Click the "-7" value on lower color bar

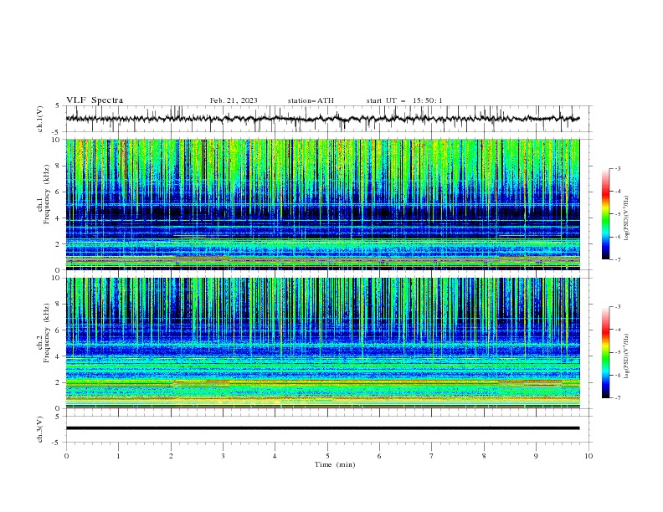[617, 398]
